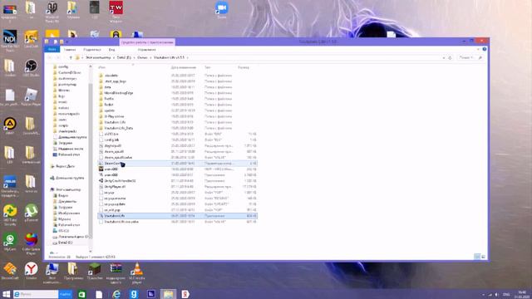Open the blue g taskbar icon

(x=134, y=294)
